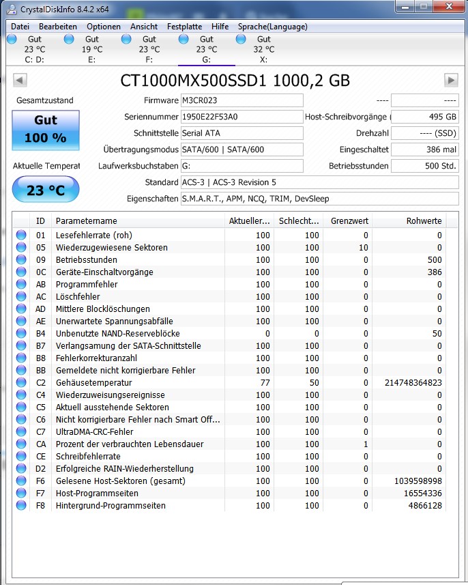
Task: Open the Bearbeiten menu
Action: [x=58, y=27]
